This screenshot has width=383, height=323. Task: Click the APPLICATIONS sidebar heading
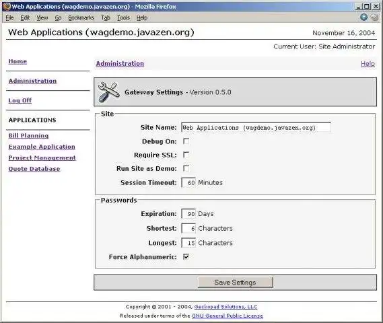tap(32, 120)
